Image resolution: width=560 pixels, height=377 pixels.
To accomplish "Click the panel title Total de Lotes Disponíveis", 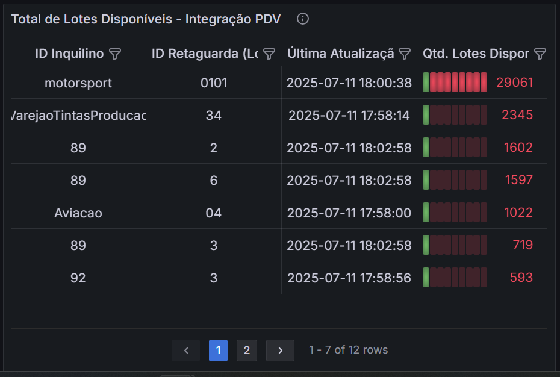I will tap(146, 19).
